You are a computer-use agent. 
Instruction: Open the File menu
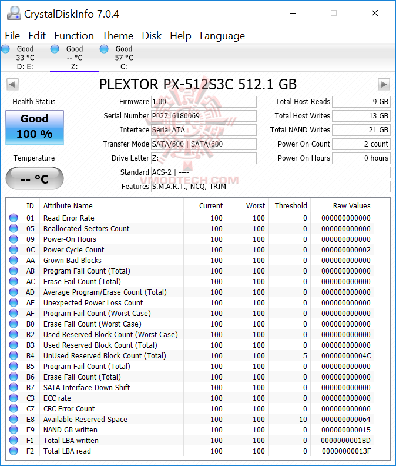point(12,36)
